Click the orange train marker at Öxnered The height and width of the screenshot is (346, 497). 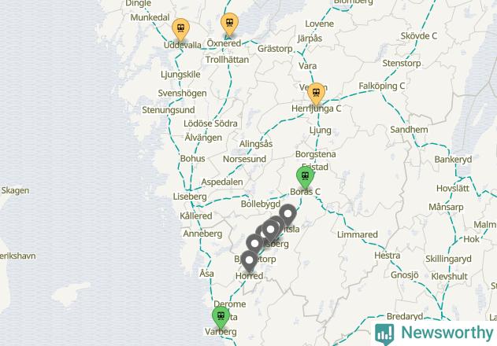(229, 24)
